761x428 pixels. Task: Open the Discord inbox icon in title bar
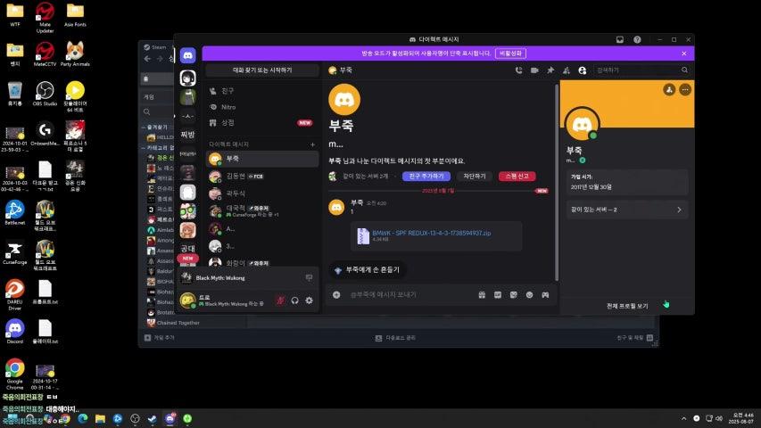pyautogui.click(x=620, y=40)
